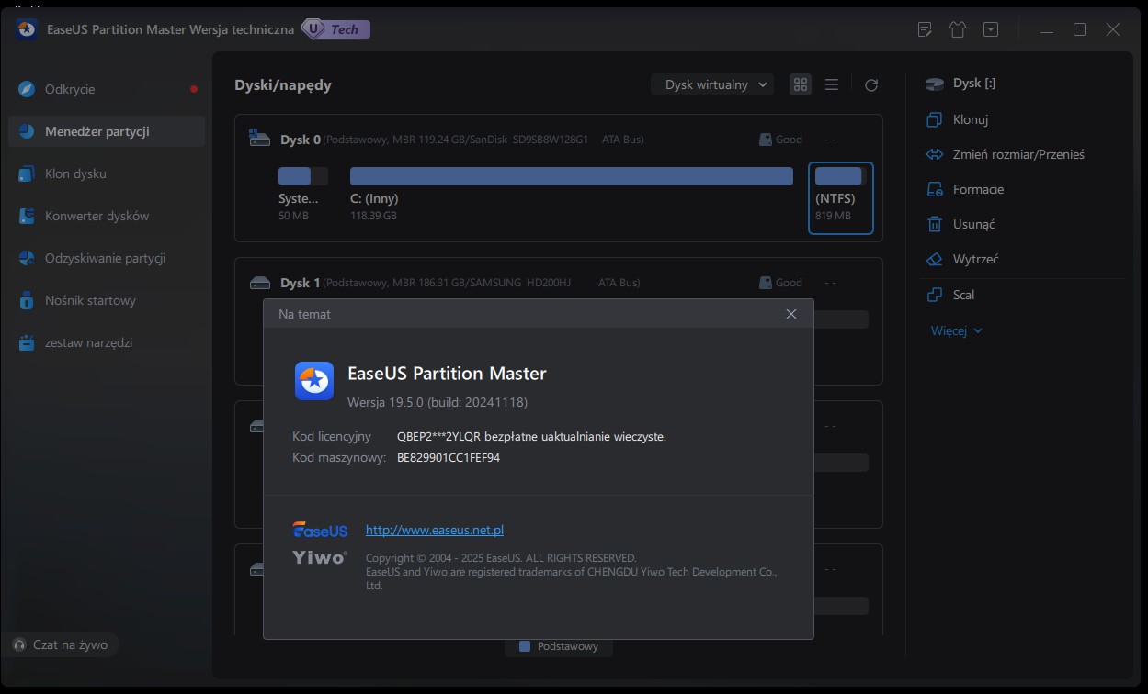The image size is (1148, 694).
Task: Open the Dysk wirtualny dropdown
Action: [x=712, y=84]
